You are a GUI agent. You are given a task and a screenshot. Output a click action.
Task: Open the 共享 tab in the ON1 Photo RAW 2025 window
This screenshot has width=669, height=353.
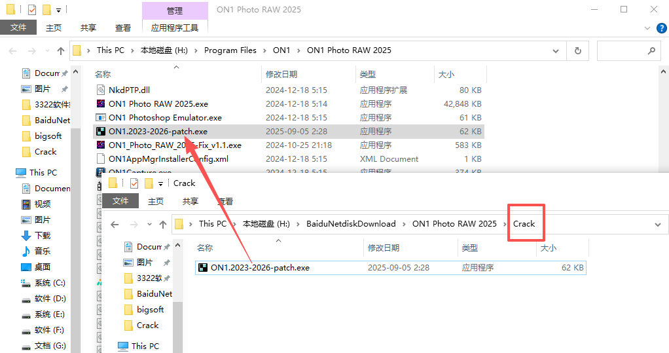(88, 28)
